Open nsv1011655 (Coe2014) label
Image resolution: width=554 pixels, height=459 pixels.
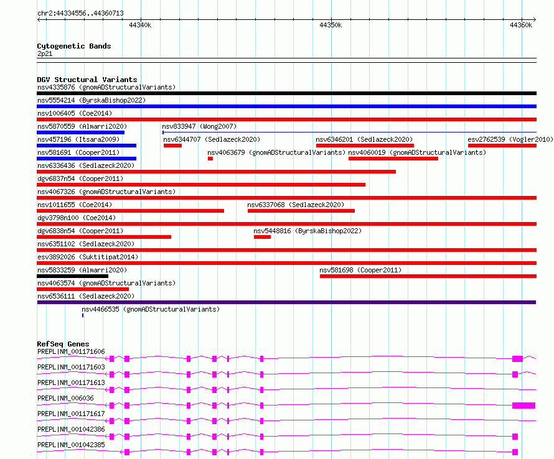coord(75,205)
